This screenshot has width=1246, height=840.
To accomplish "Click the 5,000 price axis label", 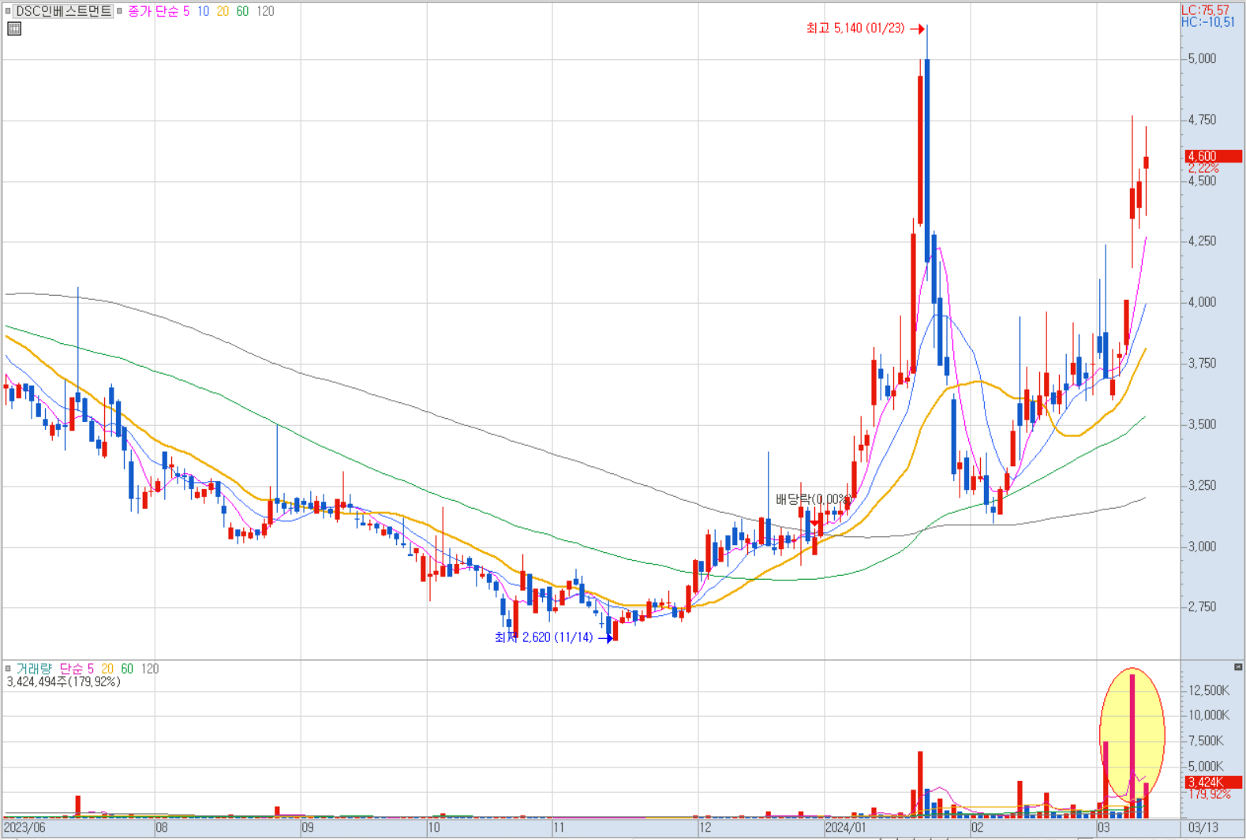I will pos(1202,58).
